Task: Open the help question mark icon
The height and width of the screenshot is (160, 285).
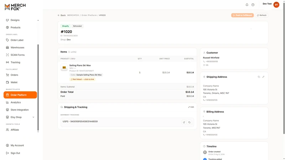Action: click(x=253, y=5)
